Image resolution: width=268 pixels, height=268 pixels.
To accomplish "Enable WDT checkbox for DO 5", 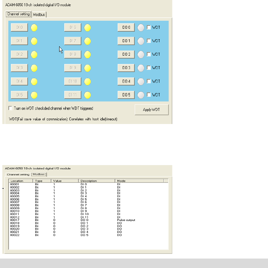I will 149,95.
